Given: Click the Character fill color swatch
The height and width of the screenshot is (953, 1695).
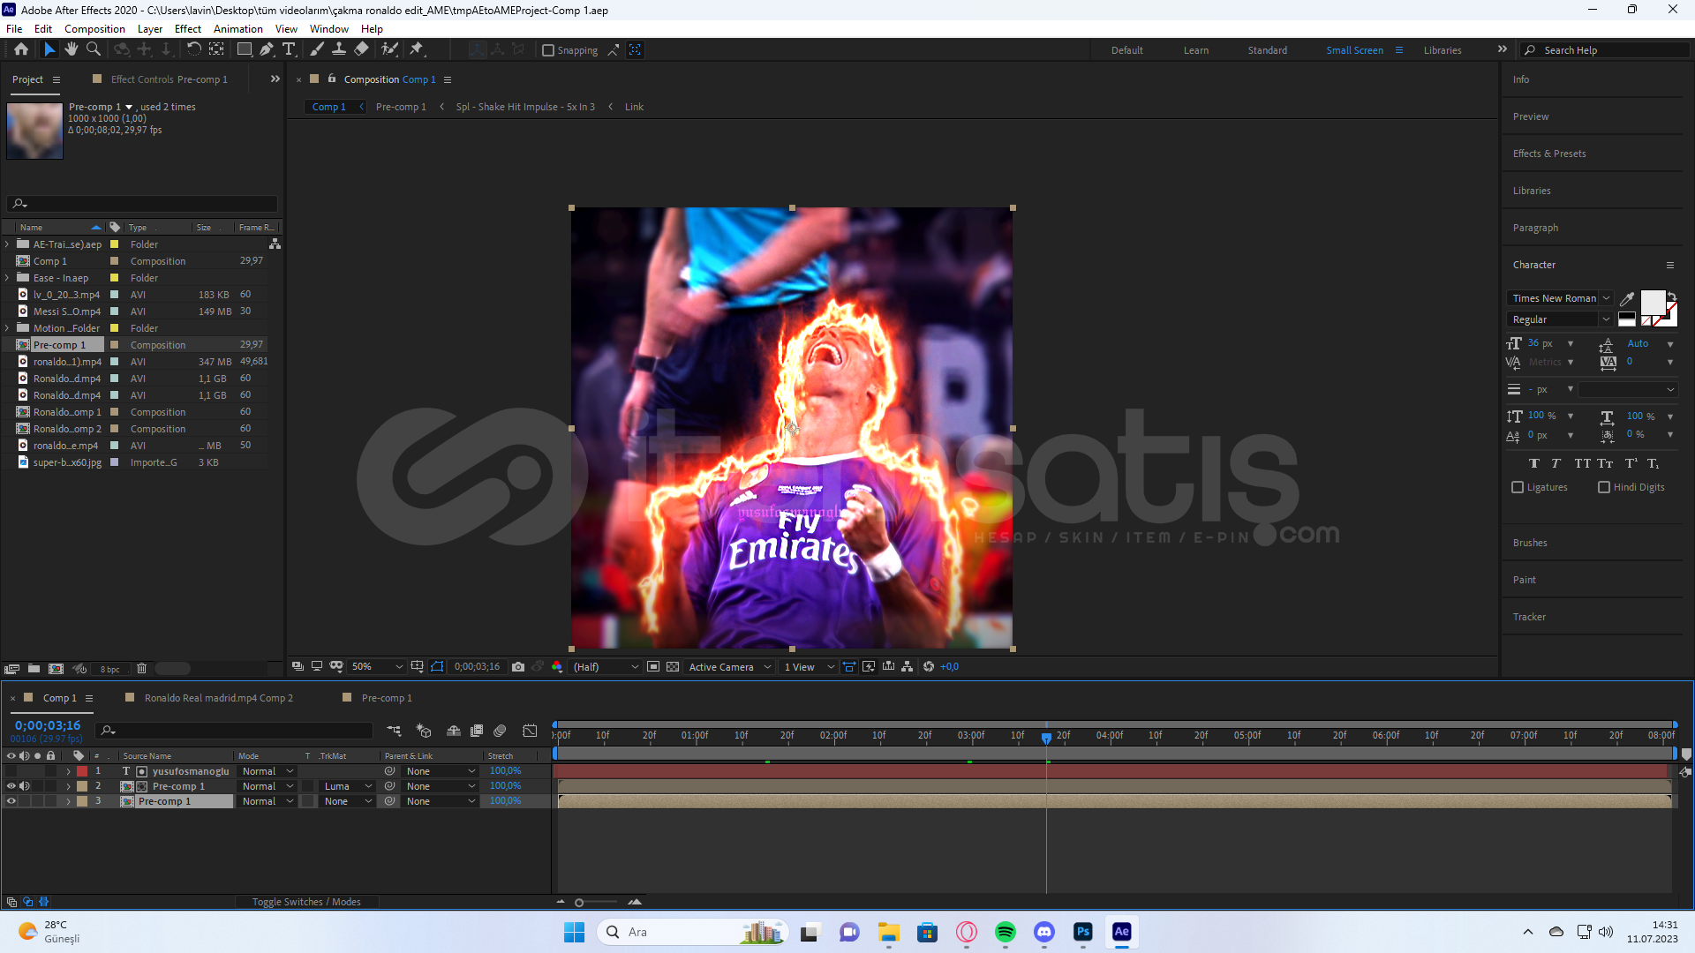Looking at the screenshot, I should click(x=1652, y=303).
